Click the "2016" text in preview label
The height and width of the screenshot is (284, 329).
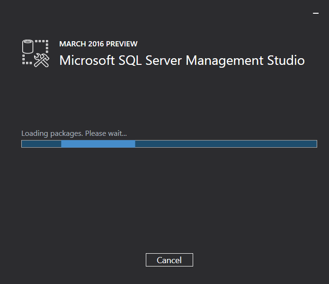[96, 44]
